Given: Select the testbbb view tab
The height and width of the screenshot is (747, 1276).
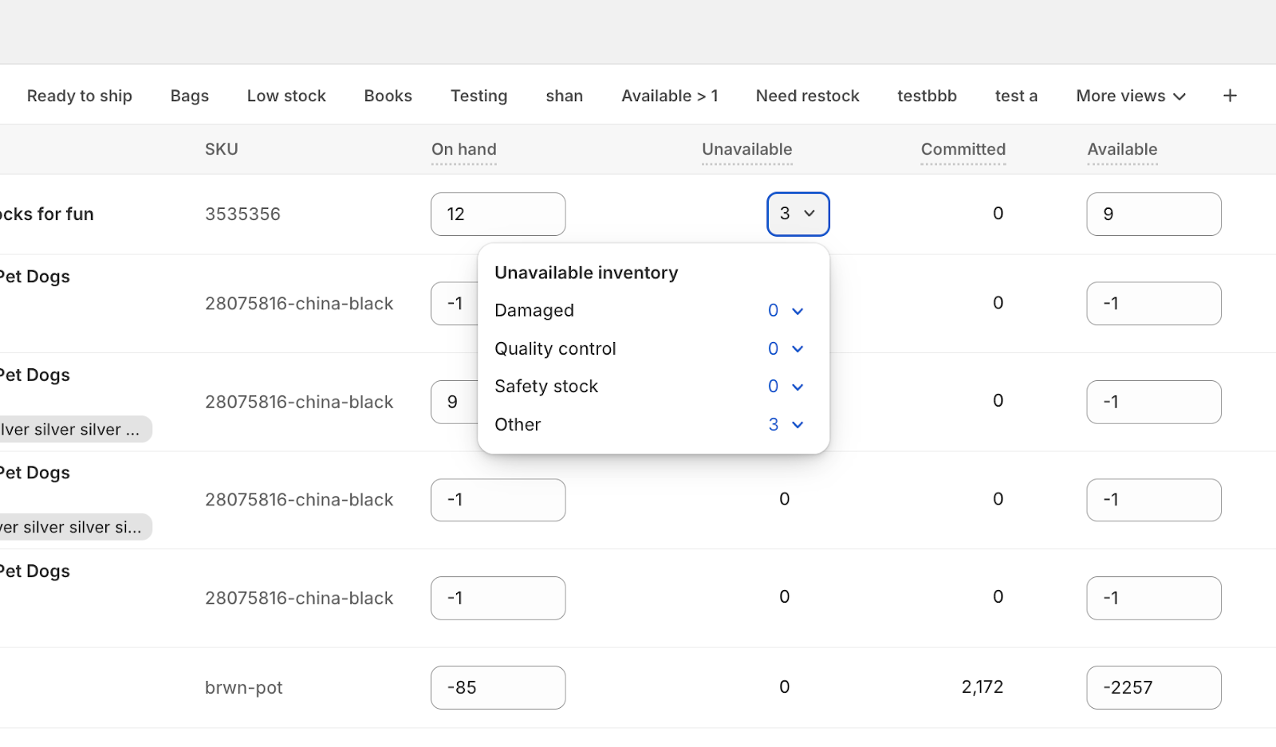Looking at the screenshot, I should click(x=926, y=95).
